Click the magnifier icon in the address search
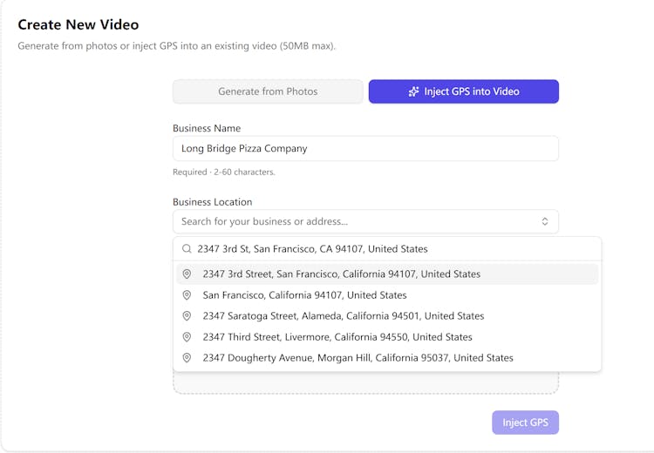 coord(187,249)
